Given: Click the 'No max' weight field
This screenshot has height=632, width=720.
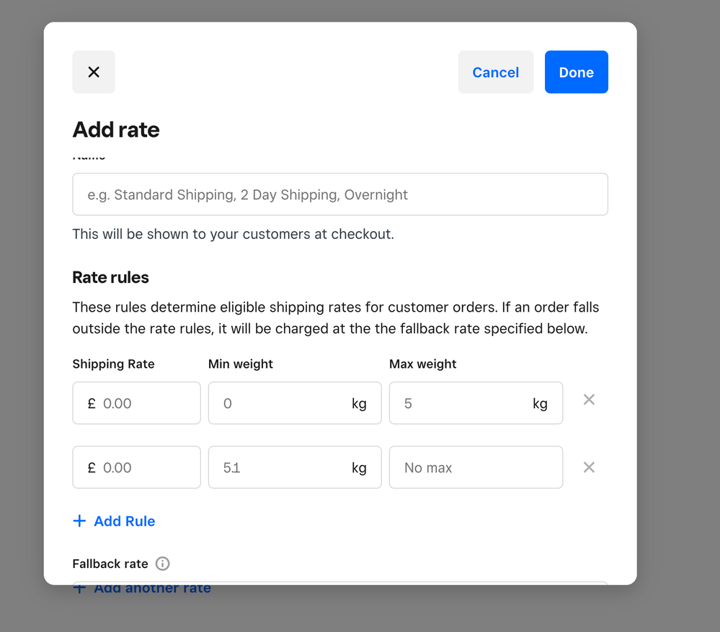Looking at the screenshot, I should tap(476, 468).
